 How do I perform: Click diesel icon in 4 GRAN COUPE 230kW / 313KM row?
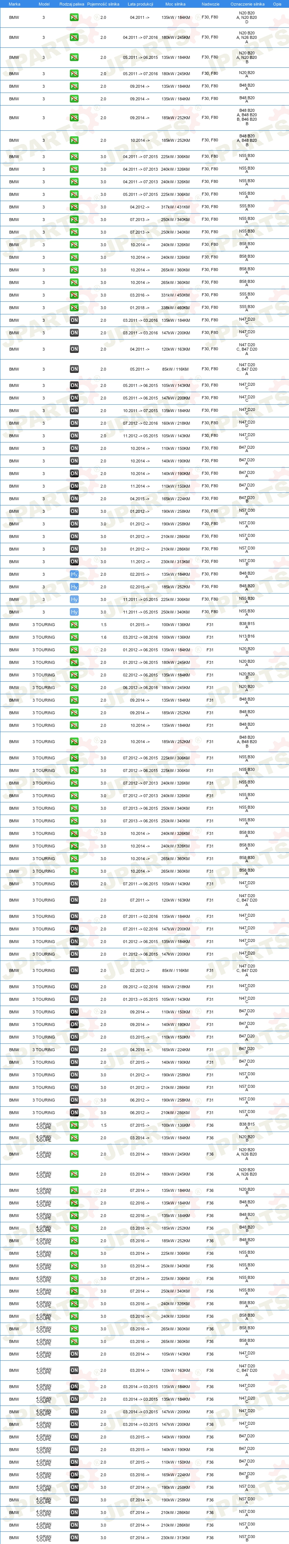click(74, 1537)
